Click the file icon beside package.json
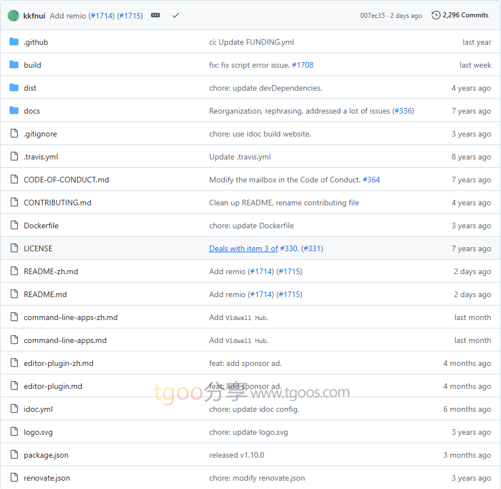The image size is (501, 489). click(x=14, y=455)
